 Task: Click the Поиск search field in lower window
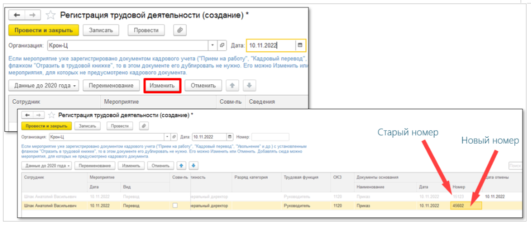pyautogui.click(x=515, y=166)
